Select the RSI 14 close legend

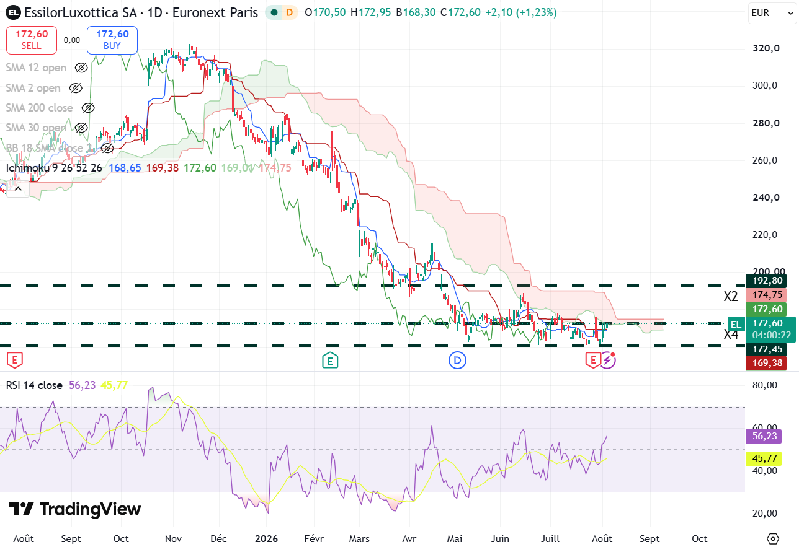tap(34, 385)
